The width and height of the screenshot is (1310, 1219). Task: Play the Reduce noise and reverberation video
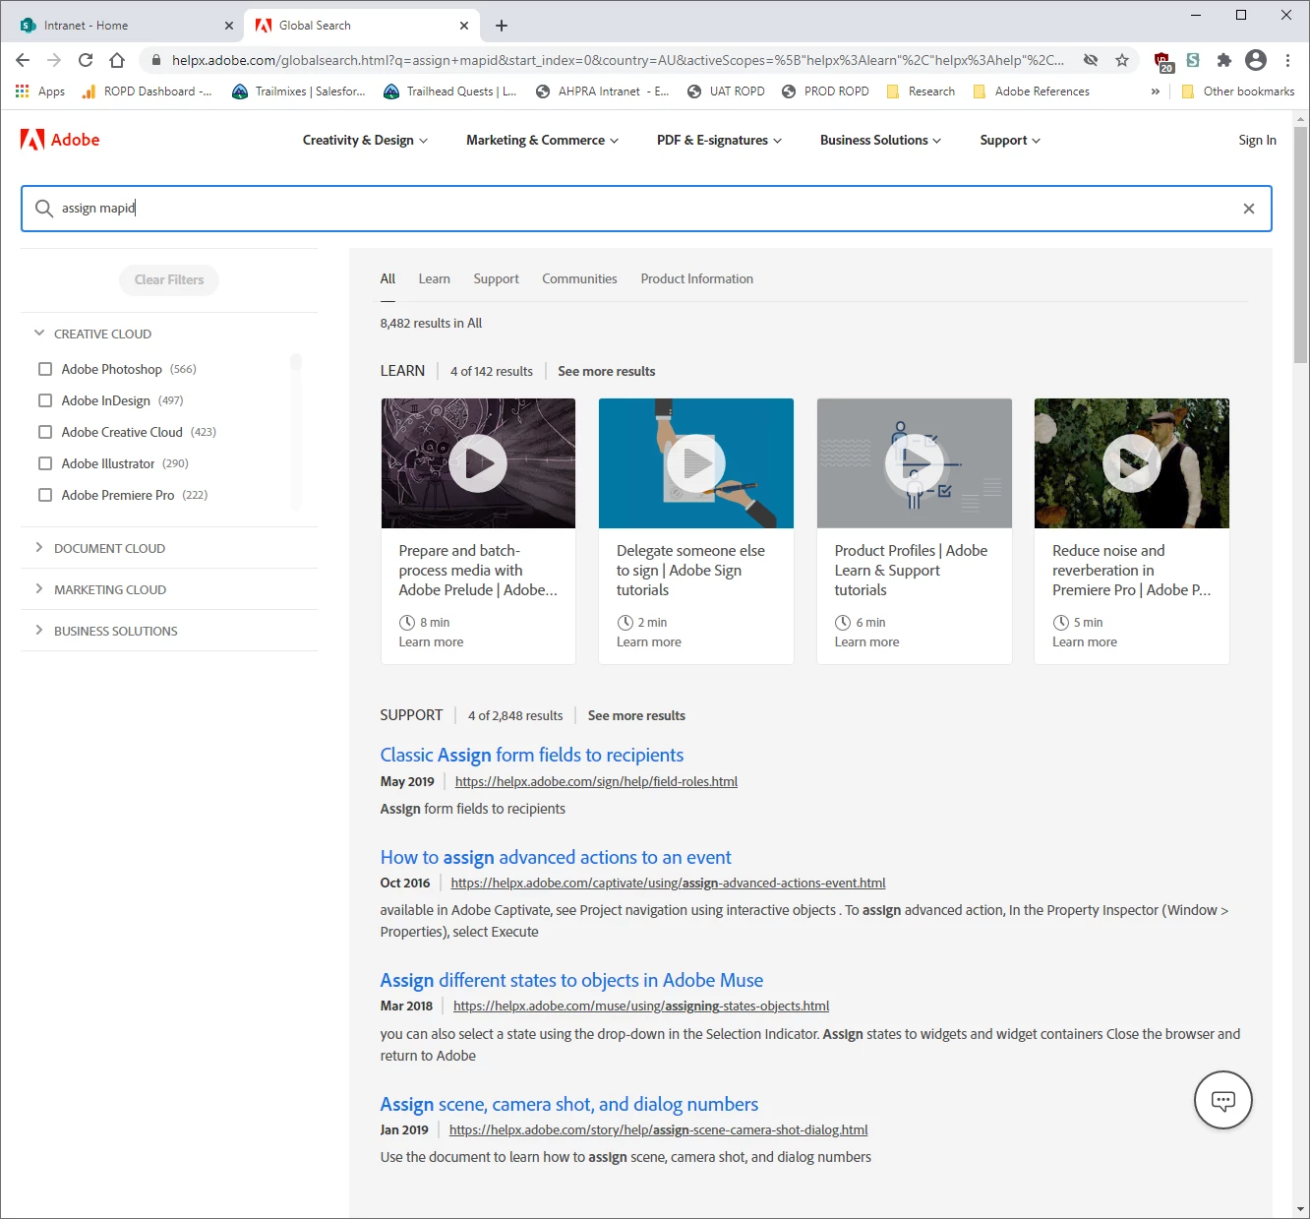click(x=1132, y=463)
